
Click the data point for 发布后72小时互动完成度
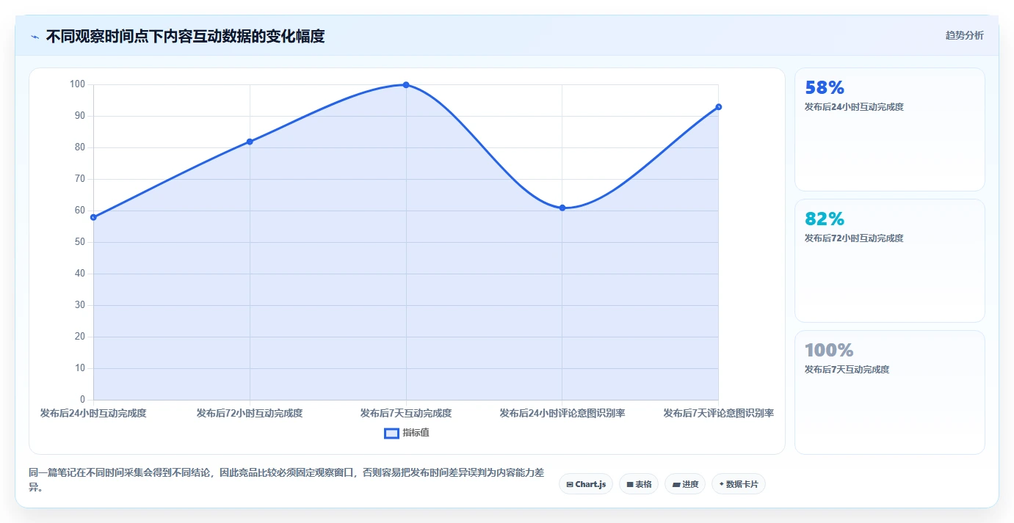click(x=250, y=142)
